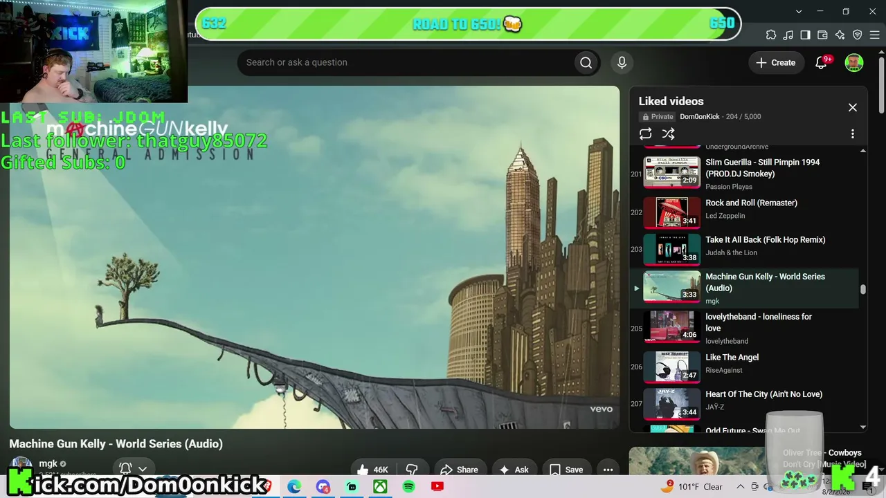Select Take It All Back thumbnail
Image resolution: width=886 pixels, height=498 pixels.
(672, 249)
